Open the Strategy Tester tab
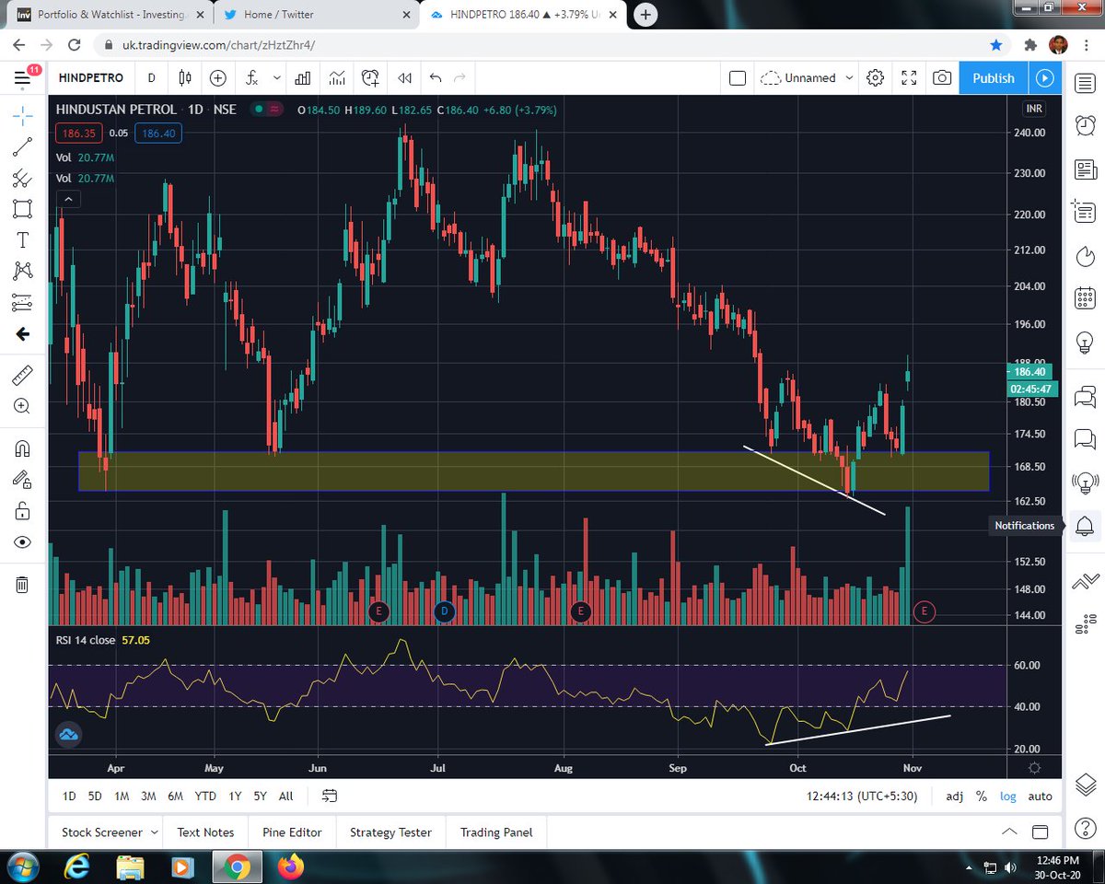The height and width of the screenshot is (884, 1105). (390, 832)
